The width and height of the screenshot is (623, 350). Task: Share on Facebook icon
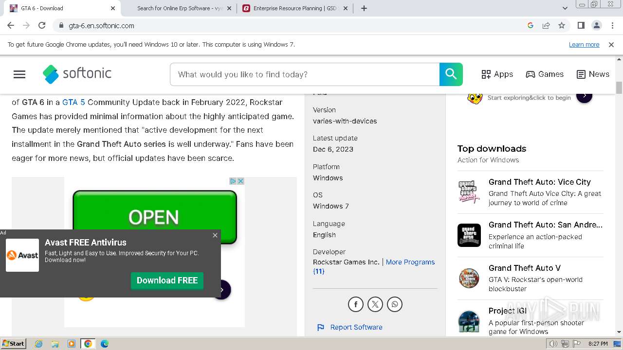click(x=356, y=304)
